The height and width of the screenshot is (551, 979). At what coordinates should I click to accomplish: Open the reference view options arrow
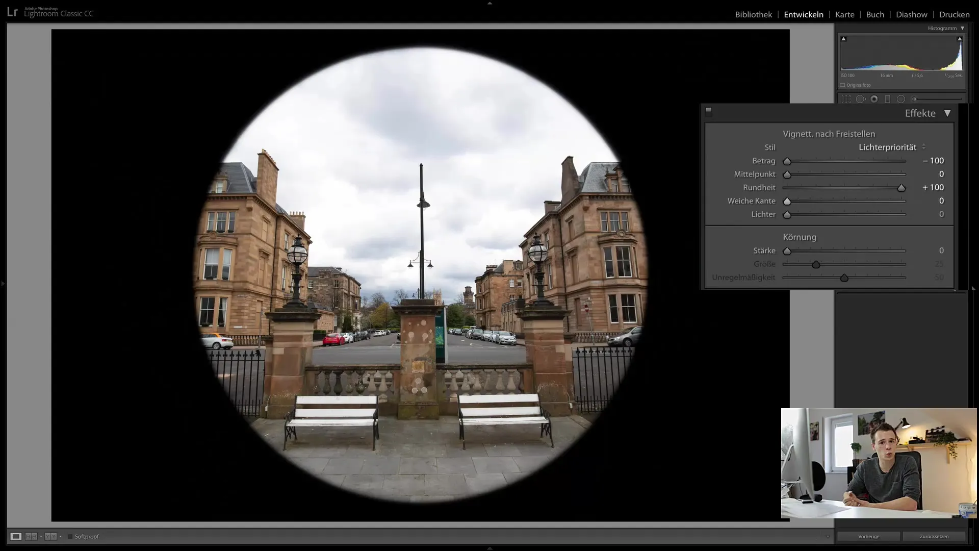click(x=60, y=536)
